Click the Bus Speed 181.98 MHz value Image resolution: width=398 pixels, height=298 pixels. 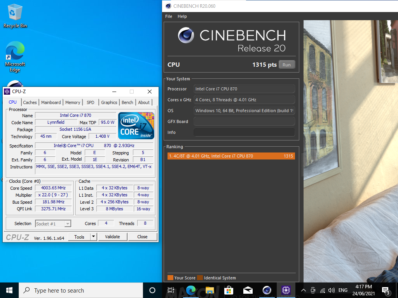53,202
